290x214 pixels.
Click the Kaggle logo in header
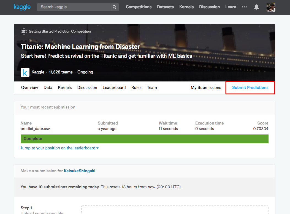tap(22, 7)
